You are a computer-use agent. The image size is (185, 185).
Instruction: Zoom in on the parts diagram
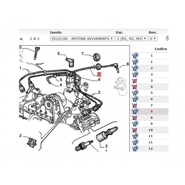coord(21,56)
